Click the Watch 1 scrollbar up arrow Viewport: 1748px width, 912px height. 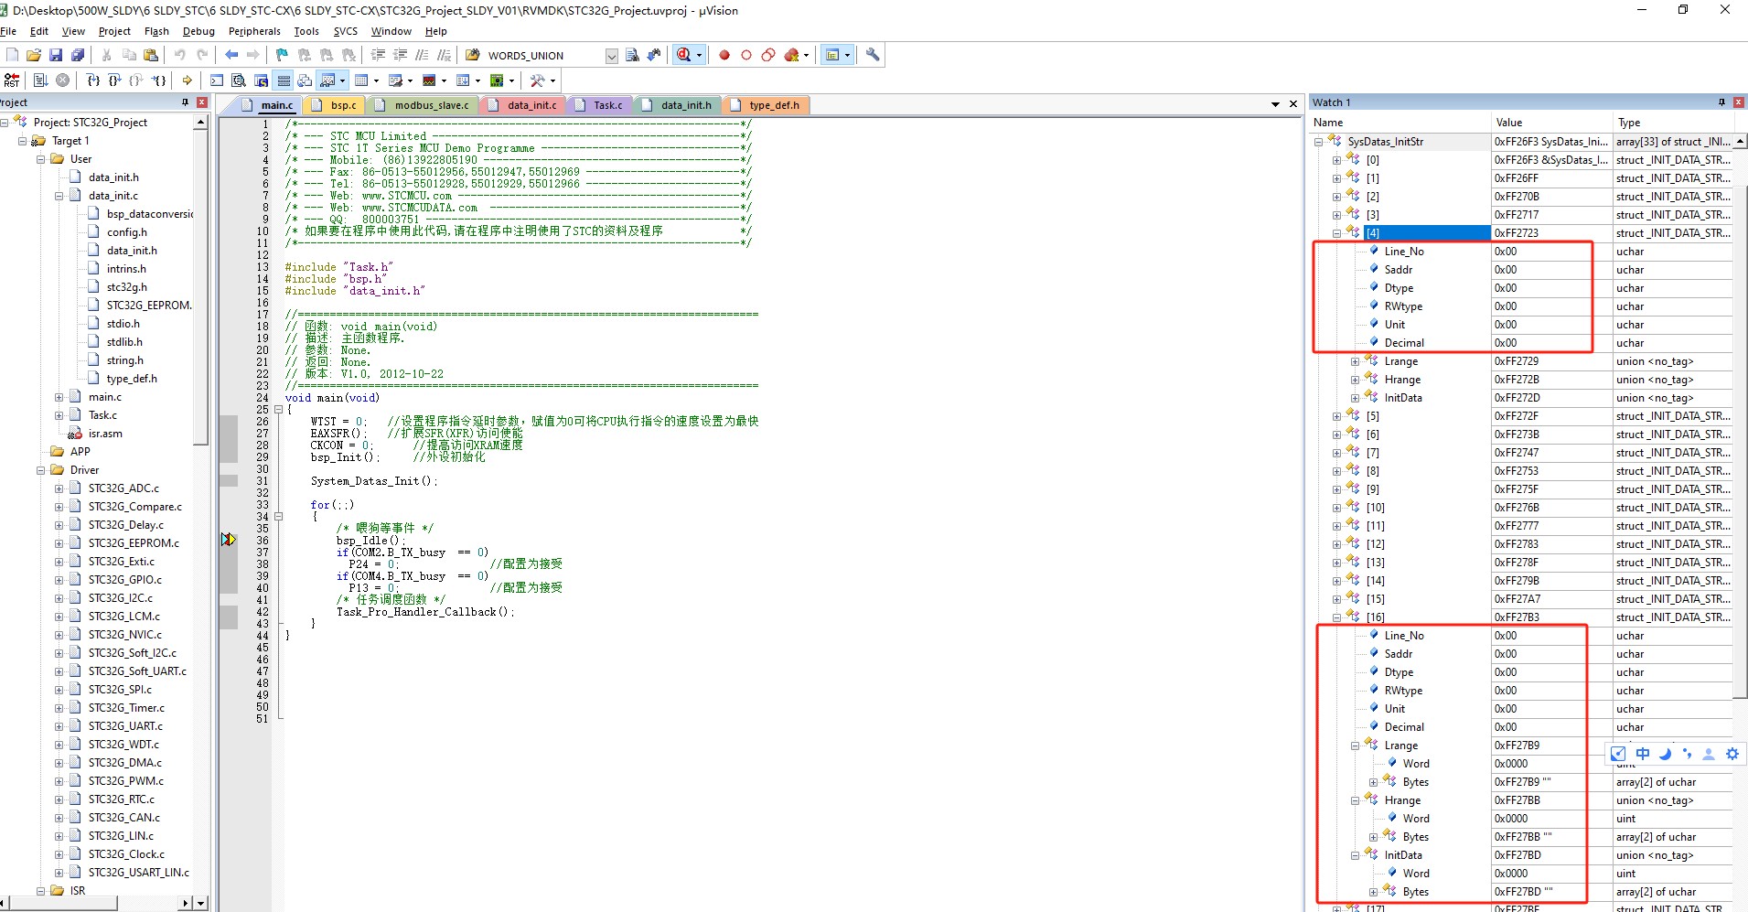tap(1741, 142)
